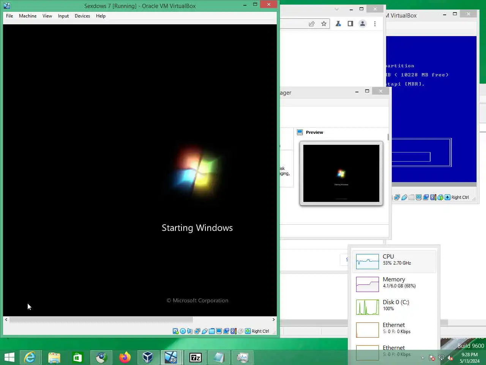Bookmark the page with the star icon
Screen dimensions: 486x365
coord(324,24)
